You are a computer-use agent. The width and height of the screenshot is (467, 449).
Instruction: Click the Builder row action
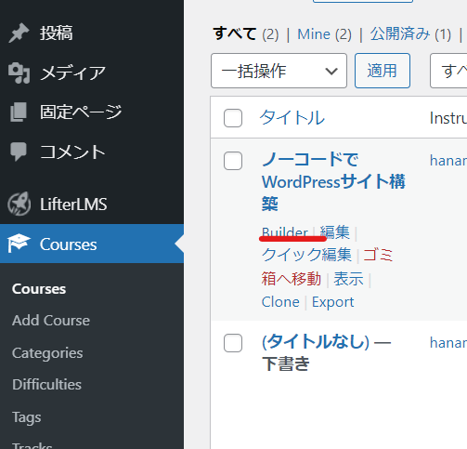pyautogui.click(x=285, y=232)
